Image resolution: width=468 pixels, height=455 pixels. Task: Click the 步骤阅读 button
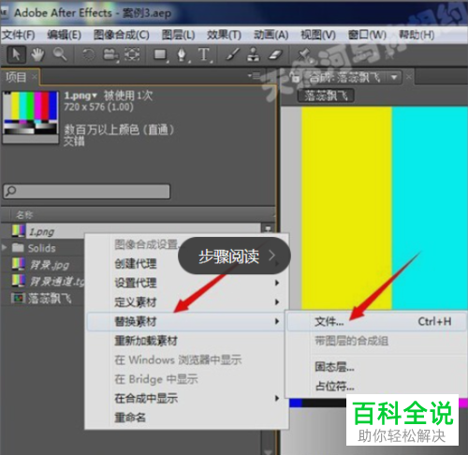[x=234, y=256]
